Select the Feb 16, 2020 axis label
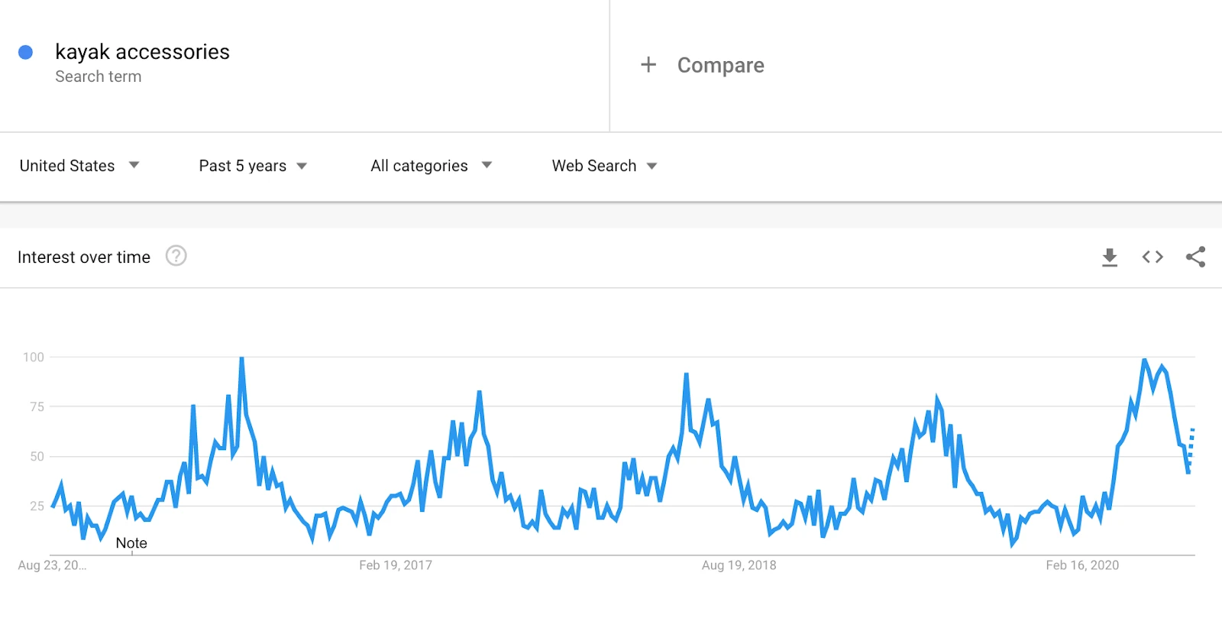Screen dimensions: 1222x644 click(x=1082, y=565)
